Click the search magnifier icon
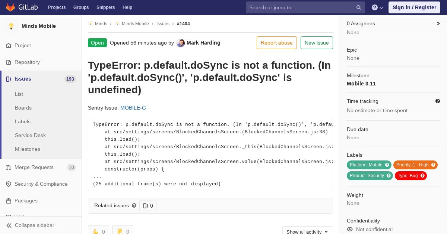This screenshot has width=447, height=234. (x=359, y=7)
